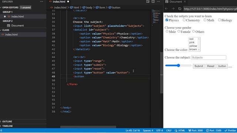Viewport: 237px width, 133px height.
Task: Change language mode HTML in status bar
Action: (181, 130)
